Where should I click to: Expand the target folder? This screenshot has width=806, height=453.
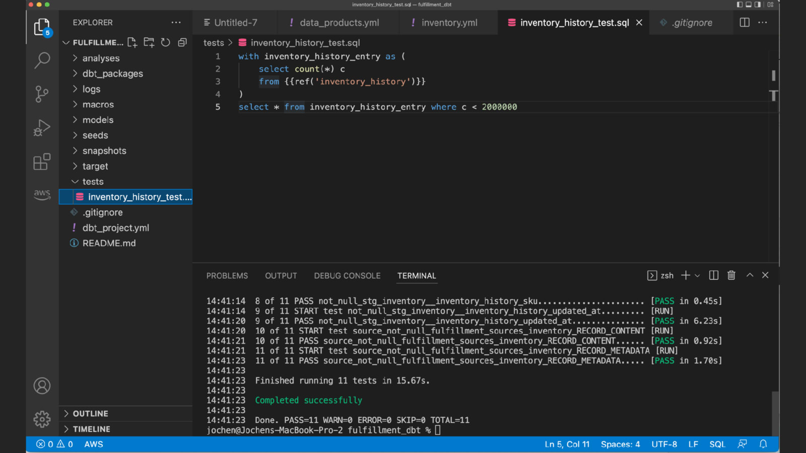coord(126,166)
